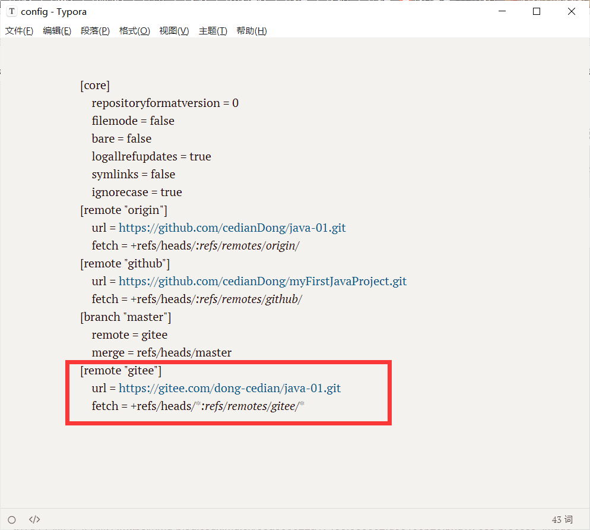Click the filemode = false line
Viewport: 590px width, 530px height.
click(133, 121)
